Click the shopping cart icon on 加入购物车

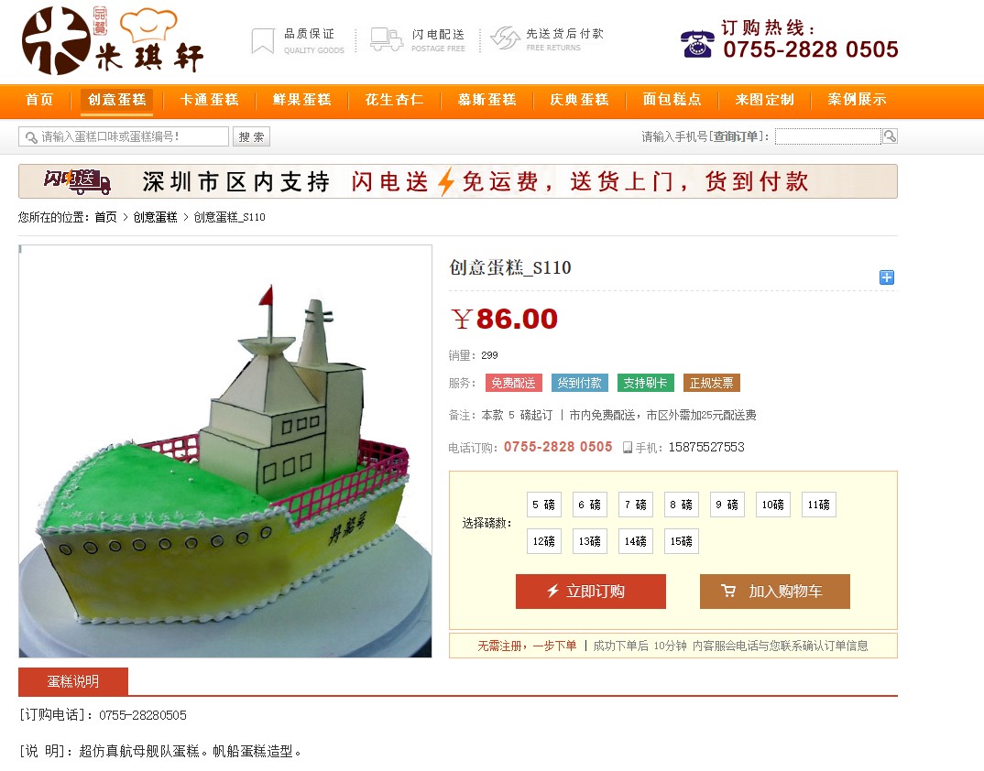[728, 591]
